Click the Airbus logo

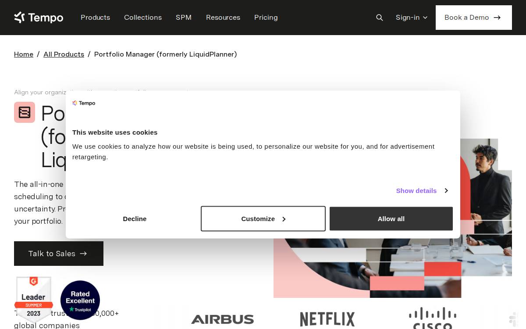coord(222,319)
